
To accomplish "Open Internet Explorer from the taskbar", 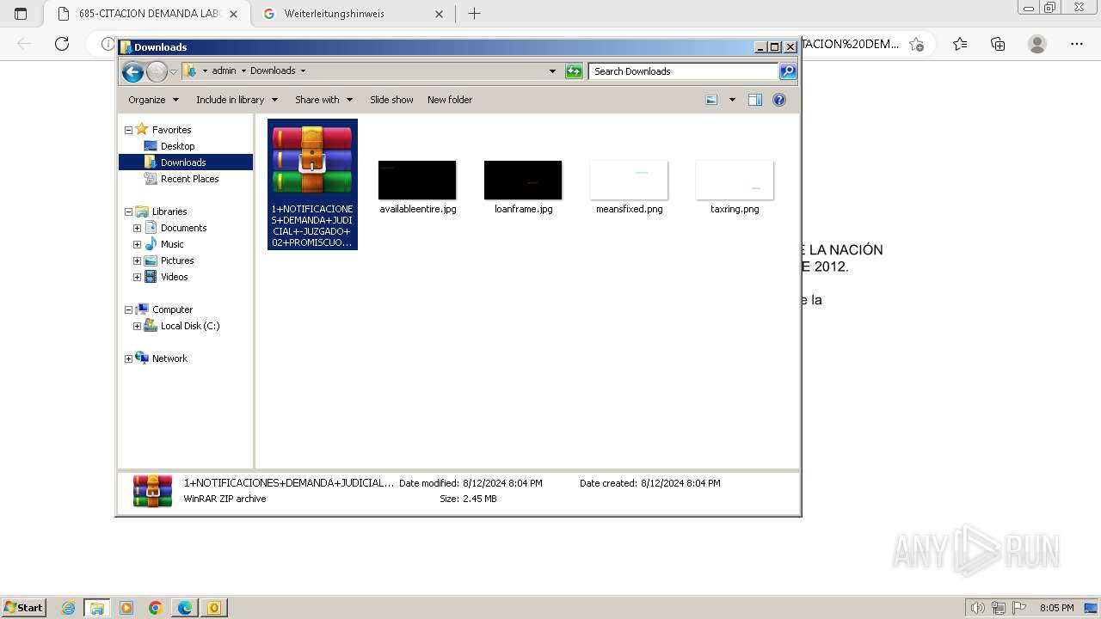I will pyautogui.click(x=69, y=608).
